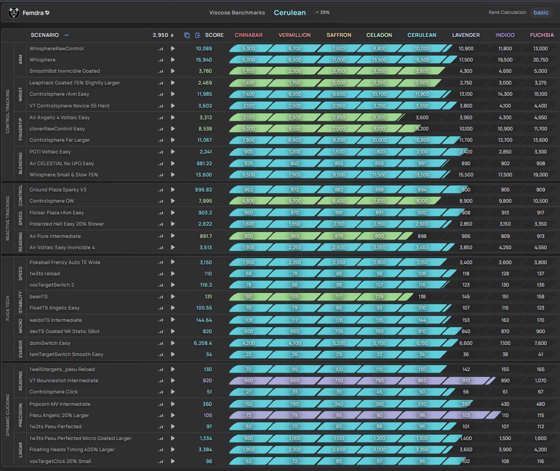Viewport: 560px width, 471px height.
Task: Open the basic rank calculation selector
Action: pos(541,12)
